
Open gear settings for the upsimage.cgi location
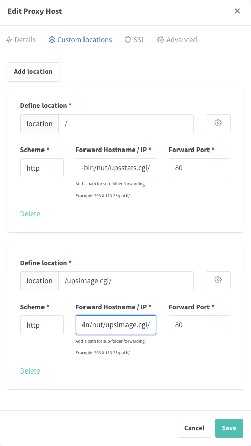click(218, 280)
